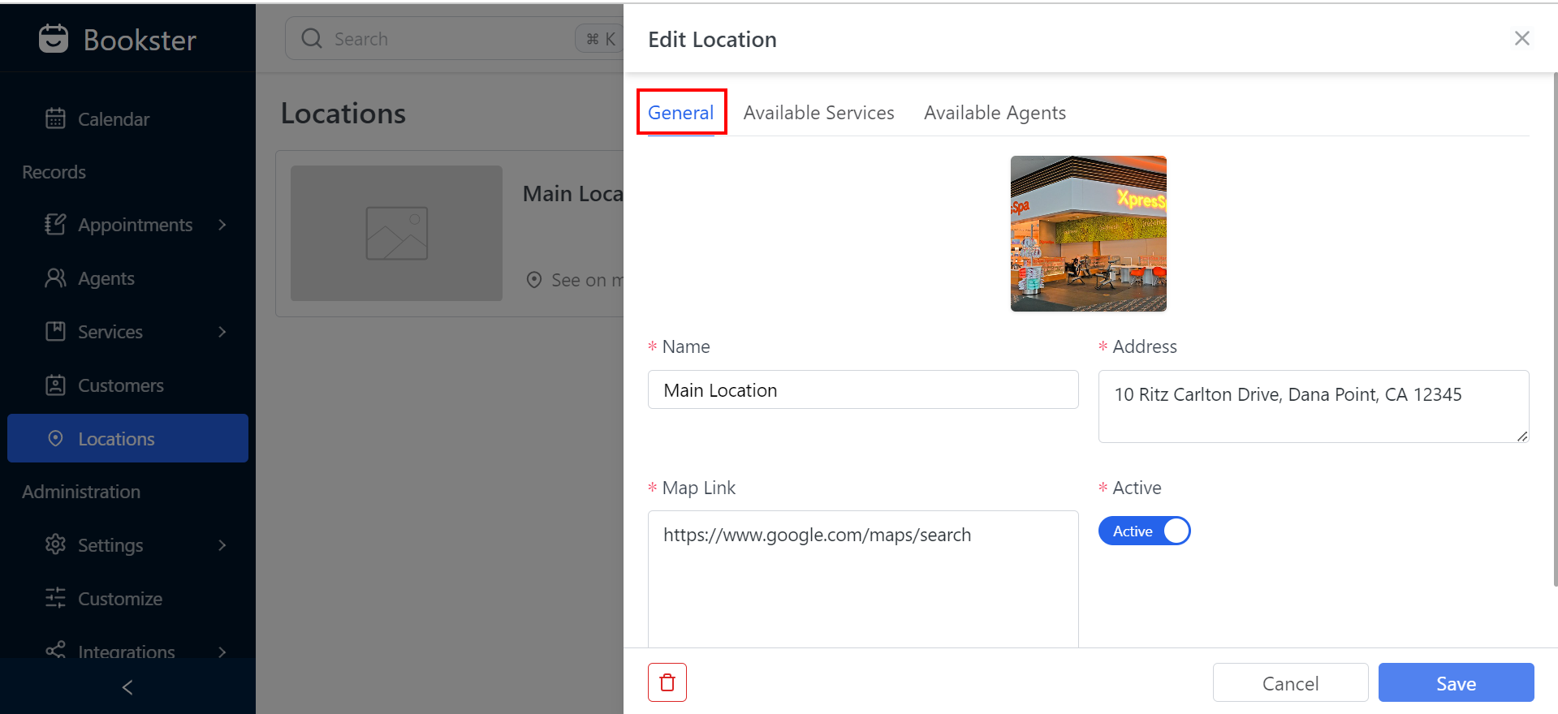Click the location photo thumbnail
1558x714 pixels.
[1088, 234]
